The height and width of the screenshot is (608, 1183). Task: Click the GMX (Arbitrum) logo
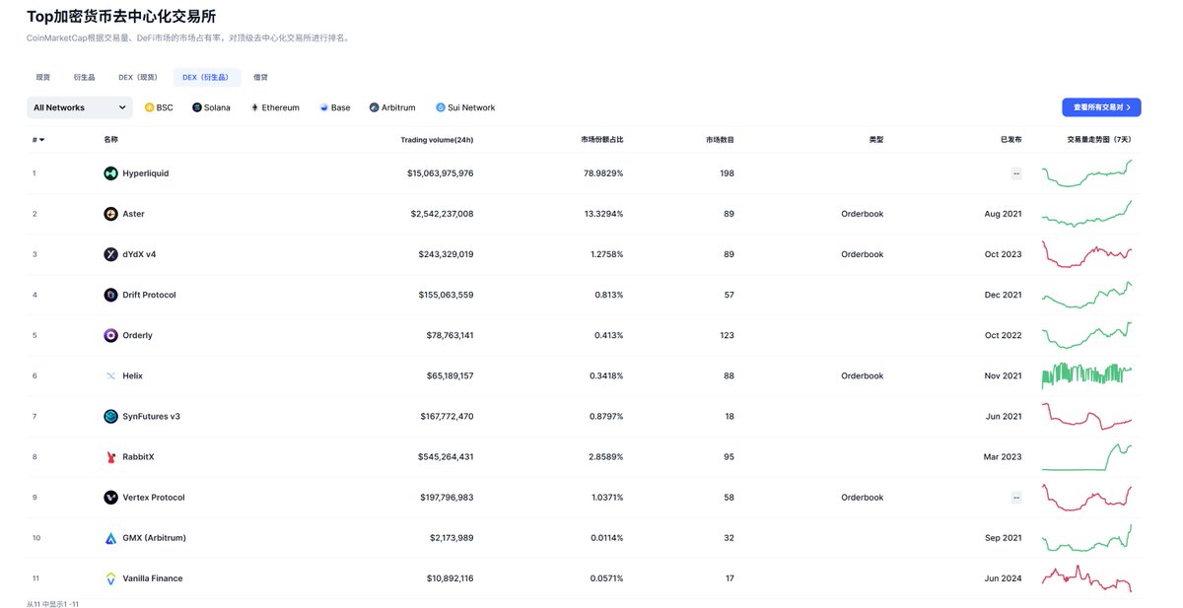[110, 538]
